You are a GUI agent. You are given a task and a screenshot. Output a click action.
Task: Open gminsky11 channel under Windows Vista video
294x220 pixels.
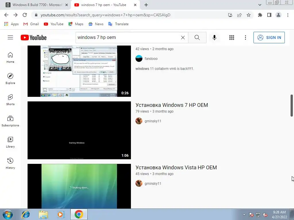click(153, 184)
